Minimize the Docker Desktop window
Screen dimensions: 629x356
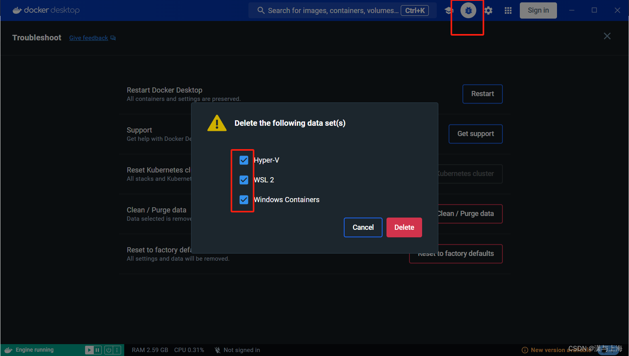point(572,10)
